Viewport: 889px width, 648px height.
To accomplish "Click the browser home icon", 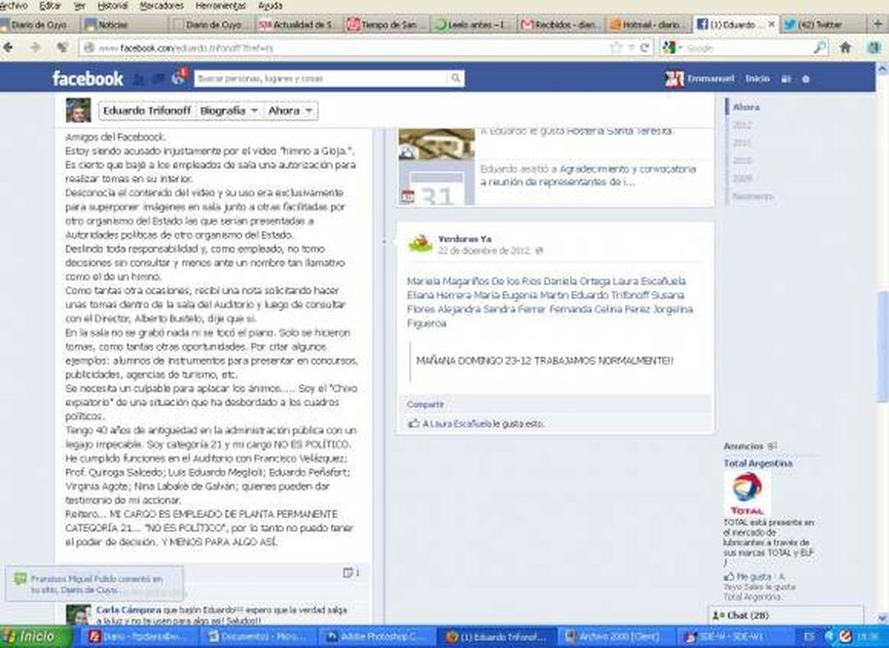I will pyautogui.click(x=845, y=47).
